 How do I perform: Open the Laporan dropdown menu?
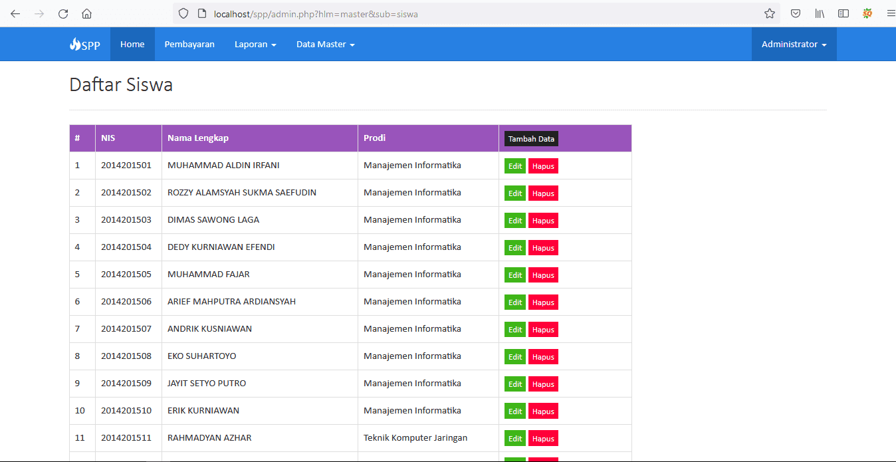pyautogui.click(x=255, y=44)
